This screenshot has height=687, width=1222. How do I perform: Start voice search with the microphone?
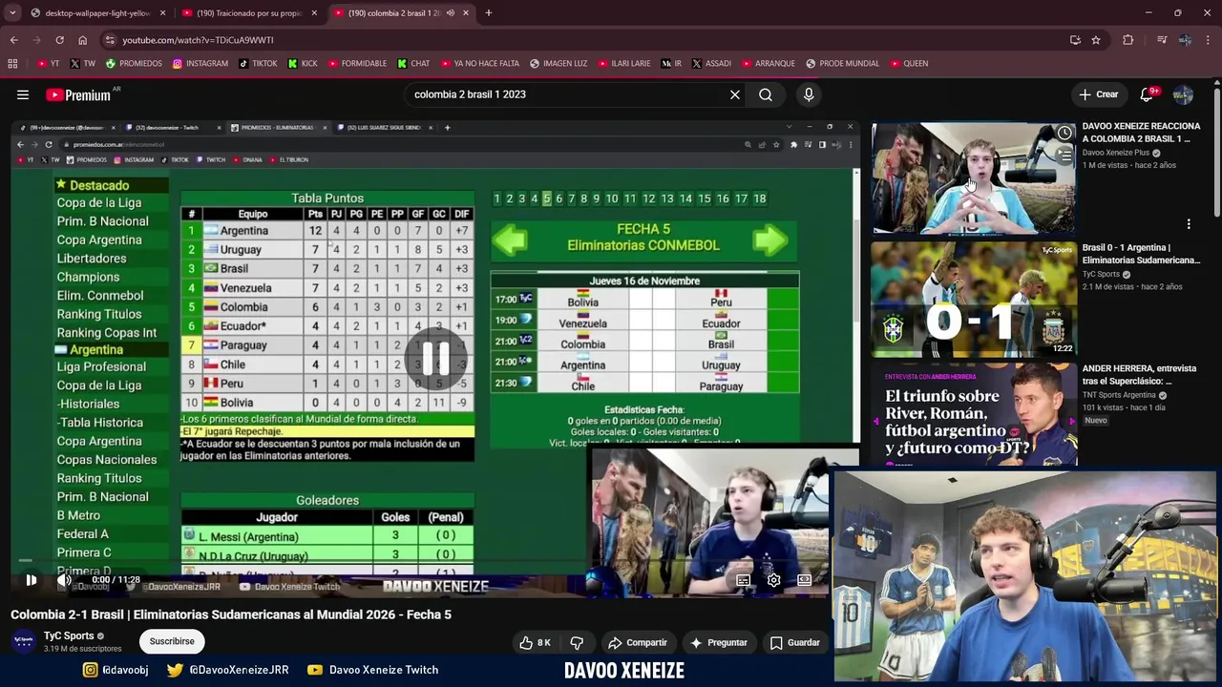pos(809,94)
